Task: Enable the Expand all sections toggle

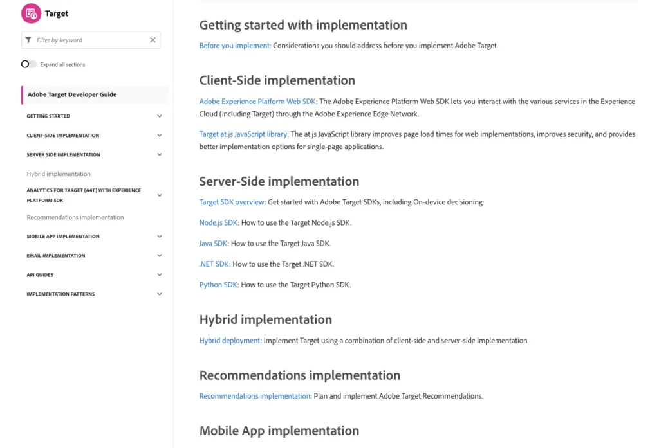Action: coord(28,64)
